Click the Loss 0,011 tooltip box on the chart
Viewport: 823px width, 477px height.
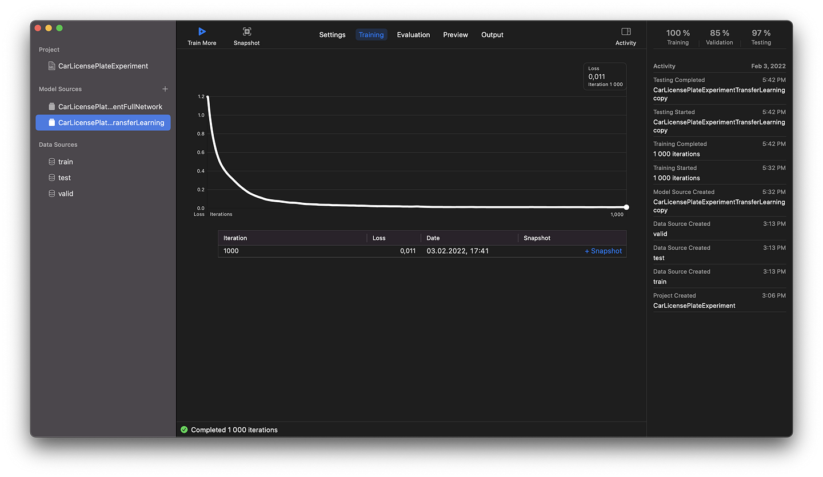[x=605, y=77]
